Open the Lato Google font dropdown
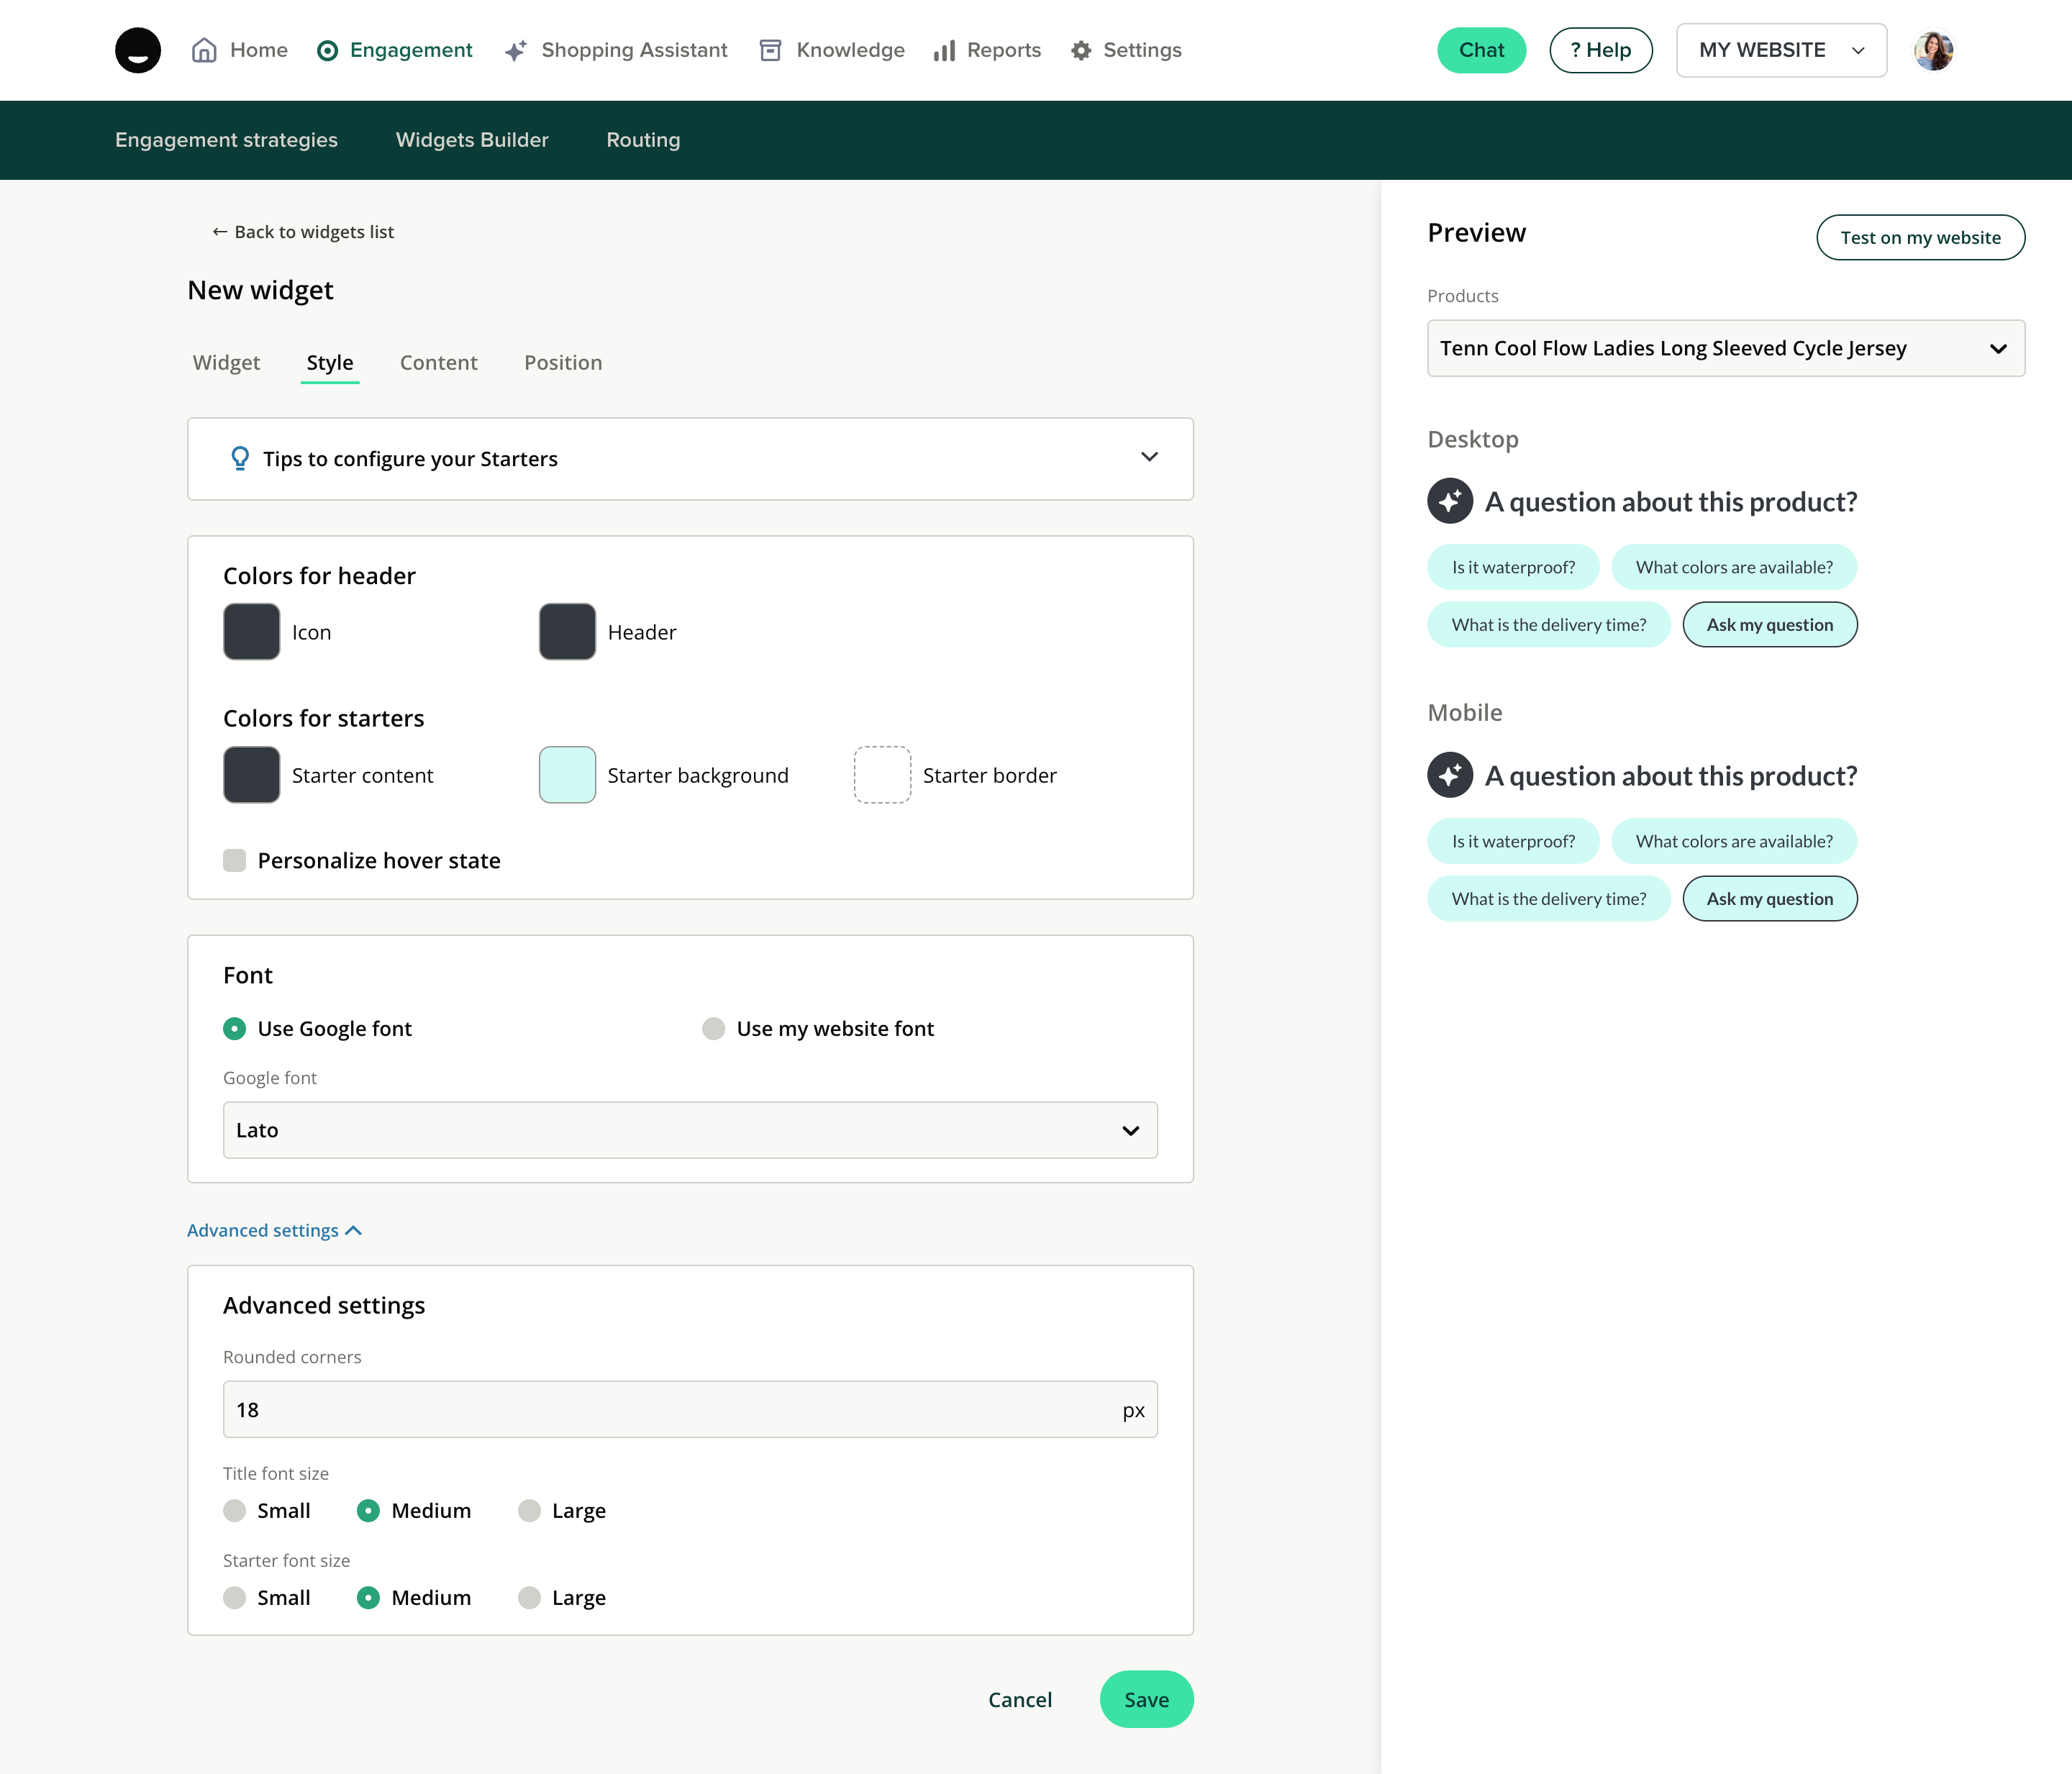This screenshot has width=2072, height=1774. [x=690, y=1130]
